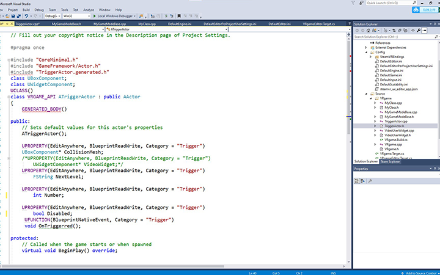Click the green Start Debugging play arrow
Image resolution: width=440 pixels, height=275 pixels.
(94, 16)
